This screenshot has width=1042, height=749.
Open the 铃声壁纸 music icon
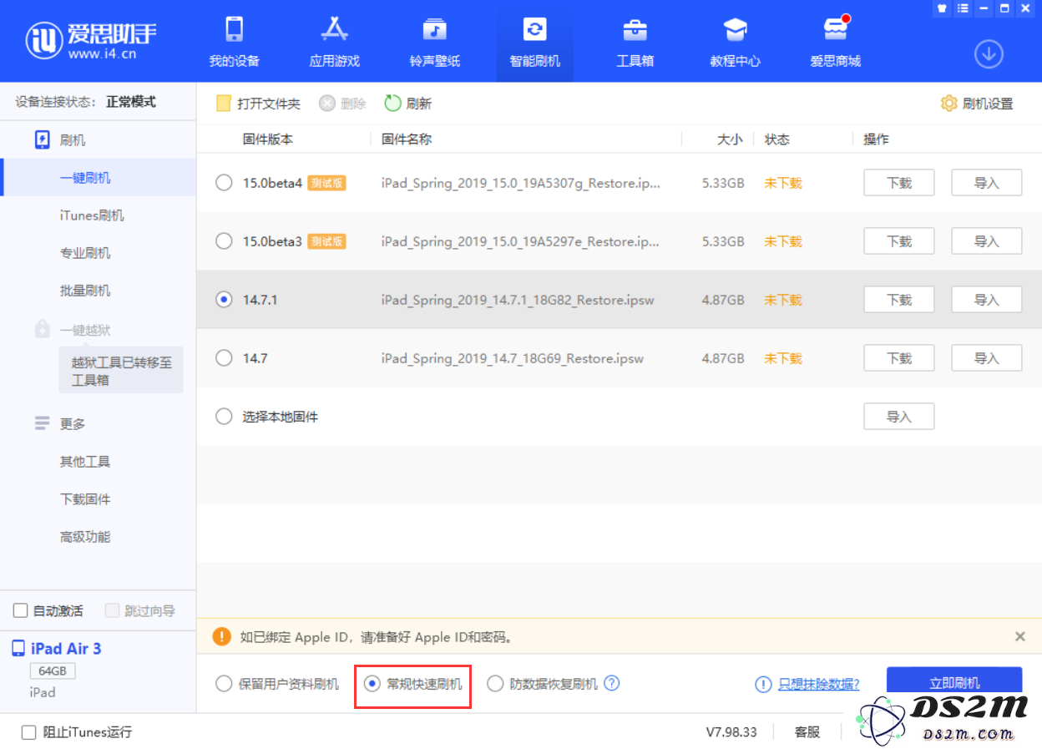tap(435, 29)
